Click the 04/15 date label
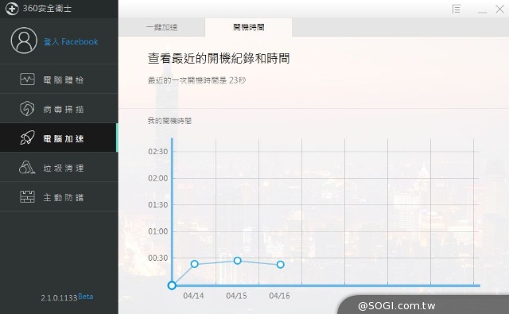 [x=236, y=296]
